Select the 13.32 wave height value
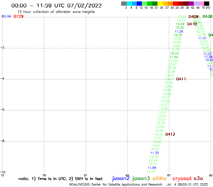This screenshot has height=187, width=213. [x=157, y=138]
